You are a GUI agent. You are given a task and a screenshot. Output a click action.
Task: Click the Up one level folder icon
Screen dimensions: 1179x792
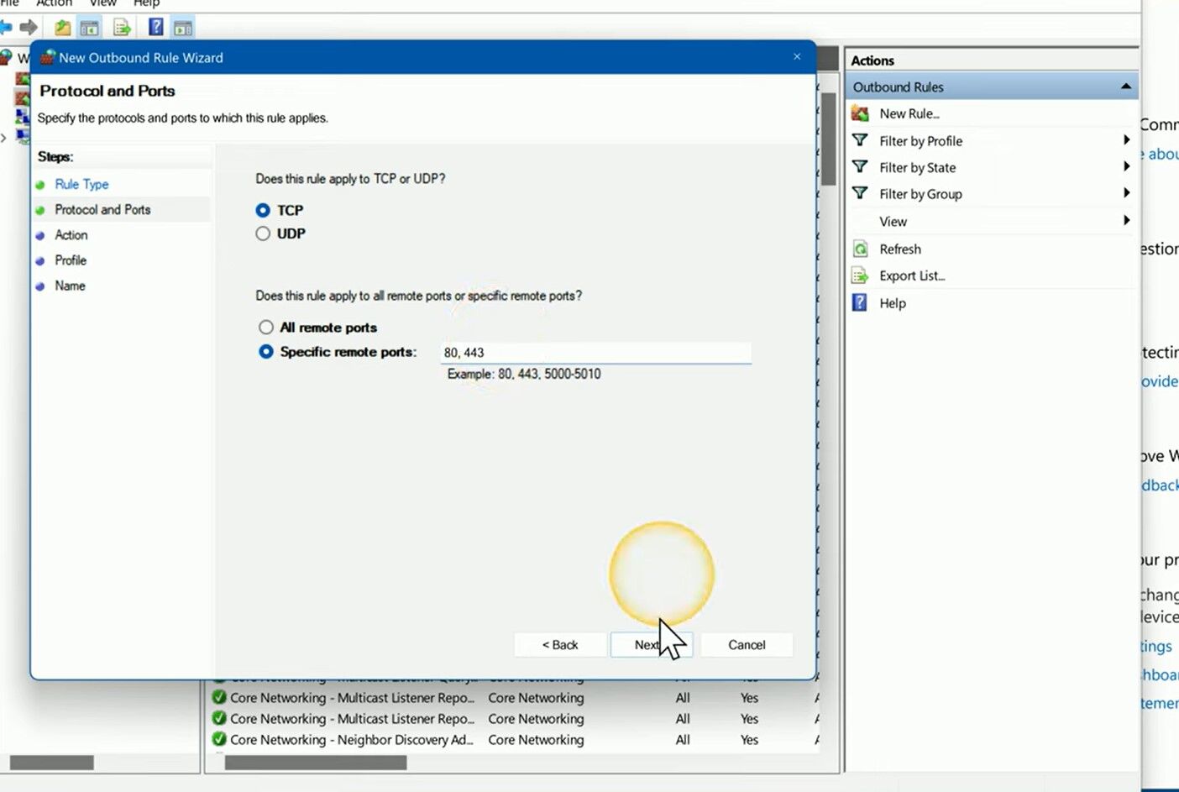[x=63, y=28]
